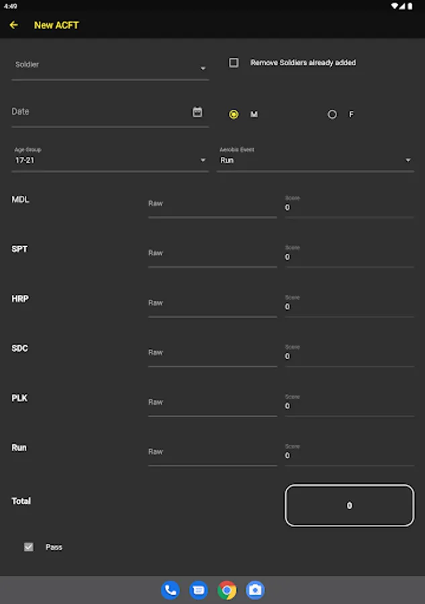Focus the MDL Raw input field
Image resolution: width=425 pixels, height=604 pixels.
pyautogui.click(x=212, y=204)
